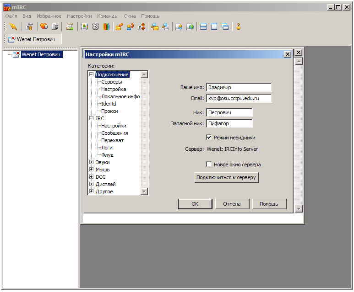
Task: Click the Помощь button in dialog
Action: 269,204
